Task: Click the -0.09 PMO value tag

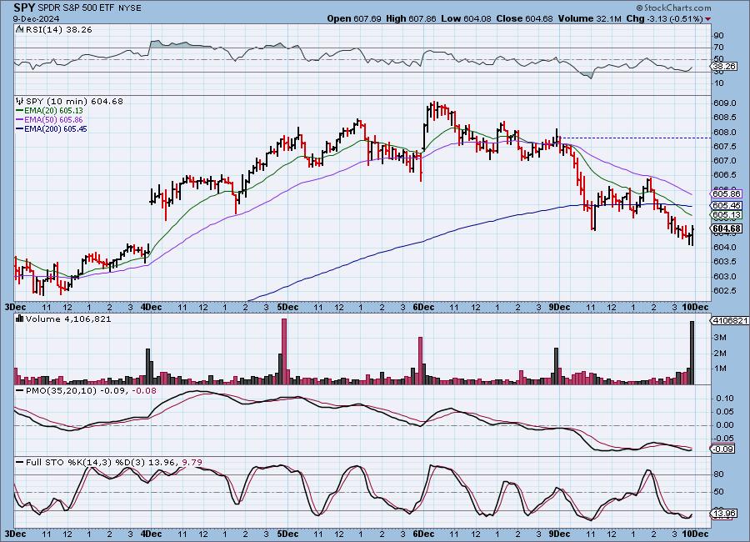Action: coord(723,449)
